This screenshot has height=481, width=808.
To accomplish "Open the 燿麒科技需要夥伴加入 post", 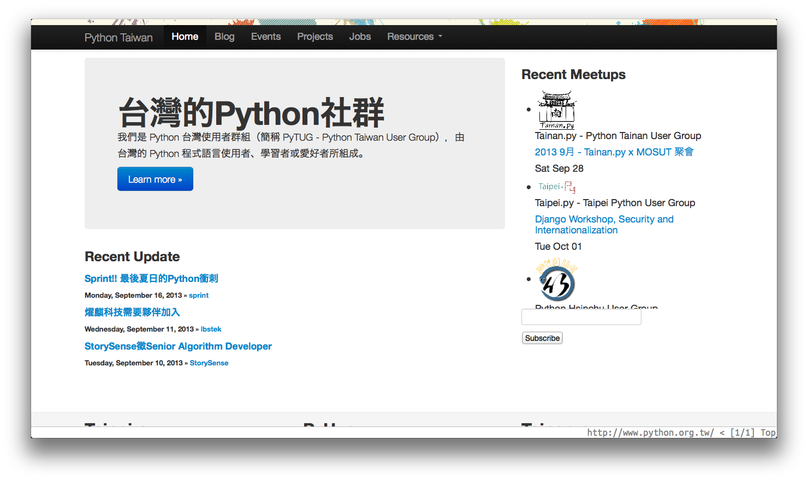I will coord(132,312).
